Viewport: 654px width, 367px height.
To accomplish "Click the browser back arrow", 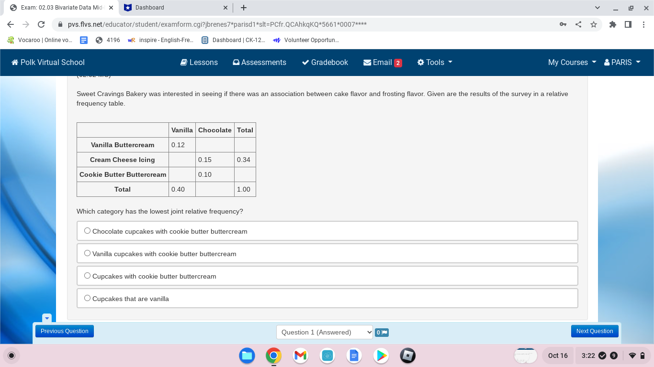I will (x=11, y=24).
